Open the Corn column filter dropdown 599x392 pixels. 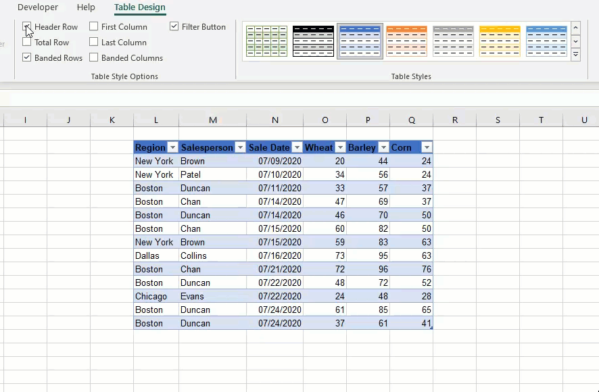426,147
